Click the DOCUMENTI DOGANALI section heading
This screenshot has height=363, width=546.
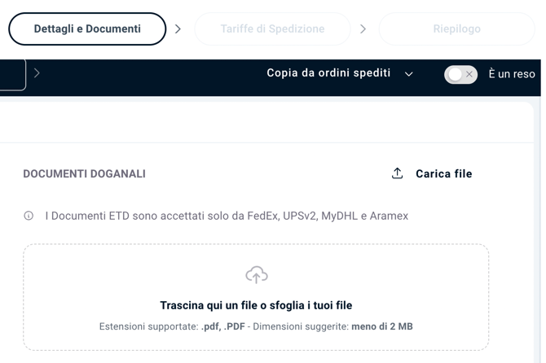pos(84,174)
